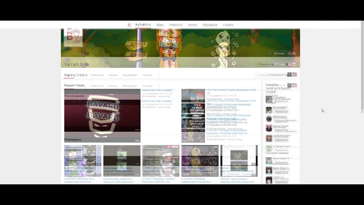Open the BaVaRD channel home tab in the top bar
This screenshot has width=364, height=205.
[143, 25]
